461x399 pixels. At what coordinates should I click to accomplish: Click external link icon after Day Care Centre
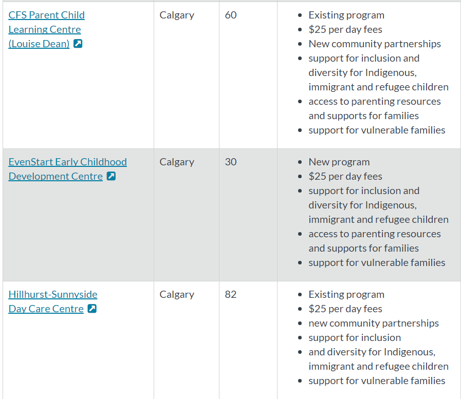pyautogui.click(x=92, y=309)
